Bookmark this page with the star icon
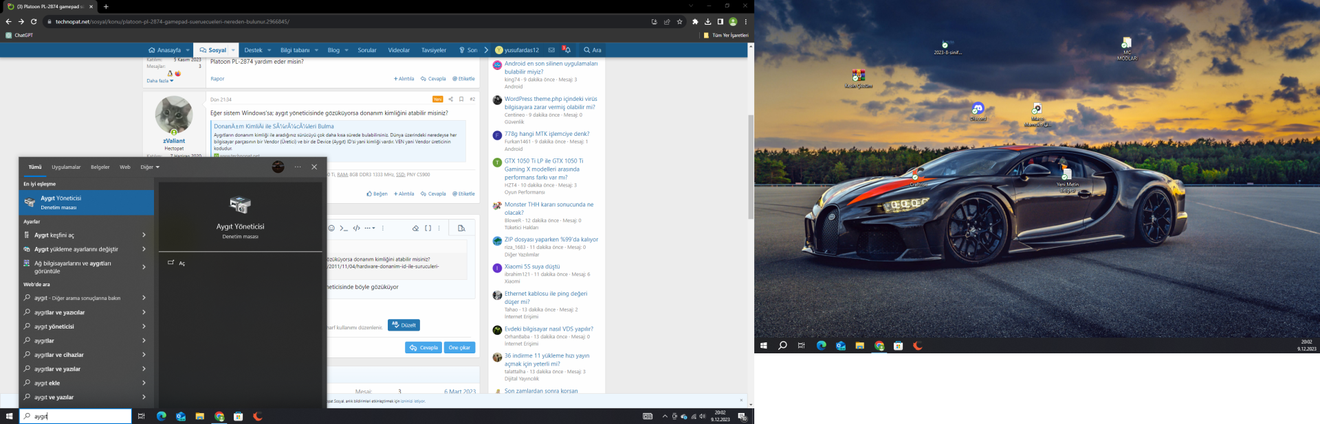The width and height of the screenshot is (1320, 424). (679, 21)
